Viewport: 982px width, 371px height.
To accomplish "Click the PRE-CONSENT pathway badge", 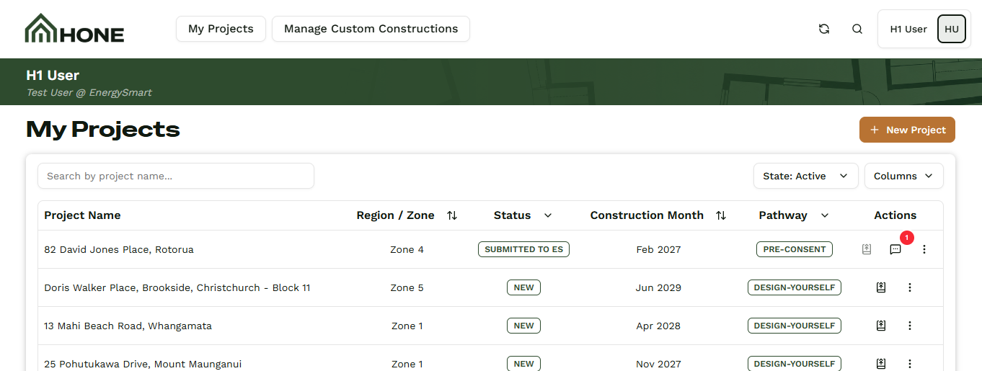I will [x=795, y=249].
